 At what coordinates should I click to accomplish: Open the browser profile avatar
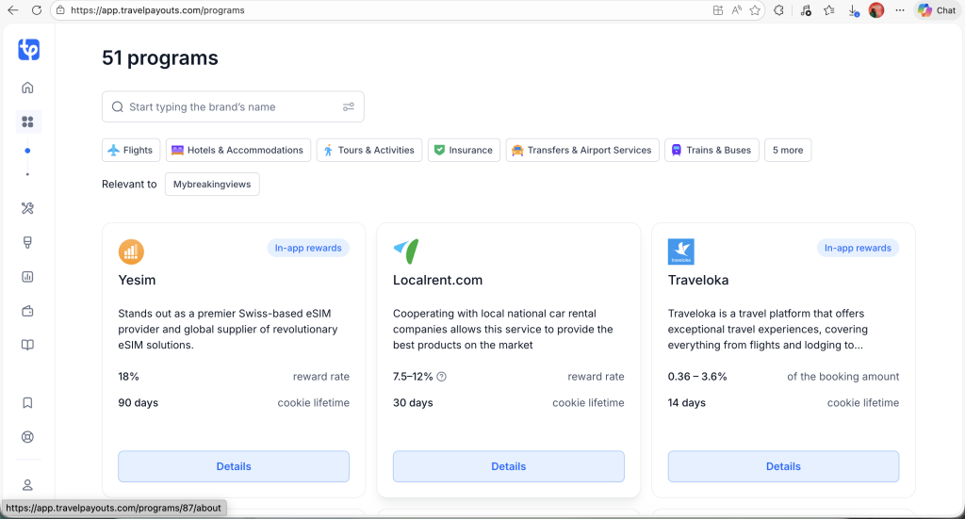(x=876, y=10)
